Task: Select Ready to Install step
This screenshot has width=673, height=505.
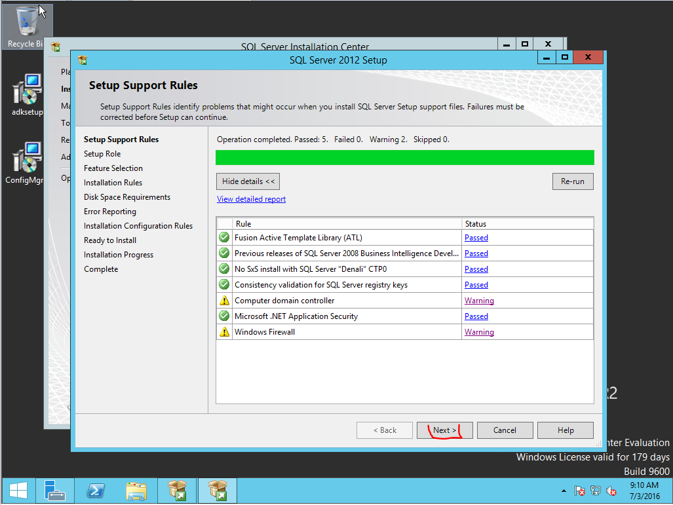Action: 110,240
